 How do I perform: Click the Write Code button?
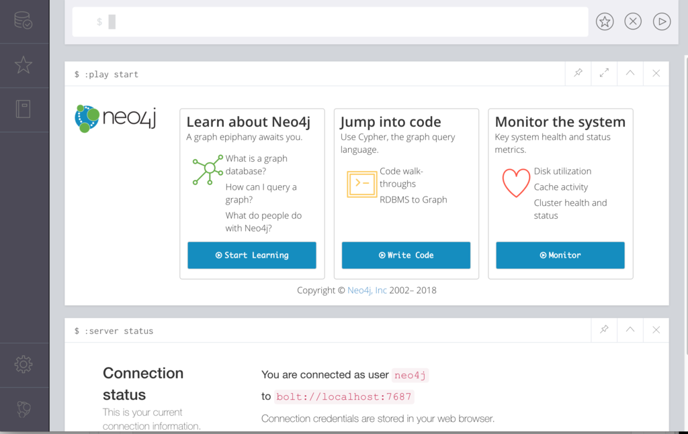coord(406,256)
